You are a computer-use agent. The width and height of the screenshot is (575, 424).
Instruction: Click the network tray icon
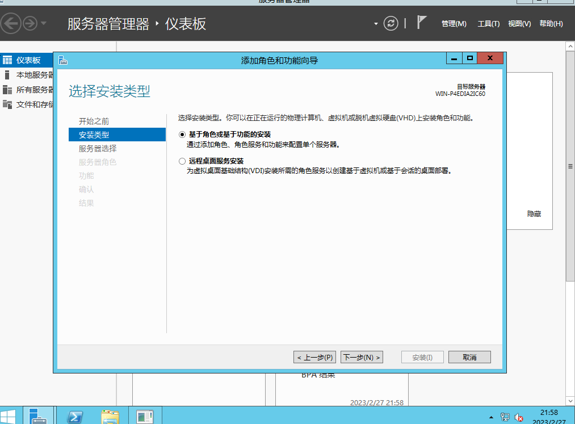click(x=505, y=417)
